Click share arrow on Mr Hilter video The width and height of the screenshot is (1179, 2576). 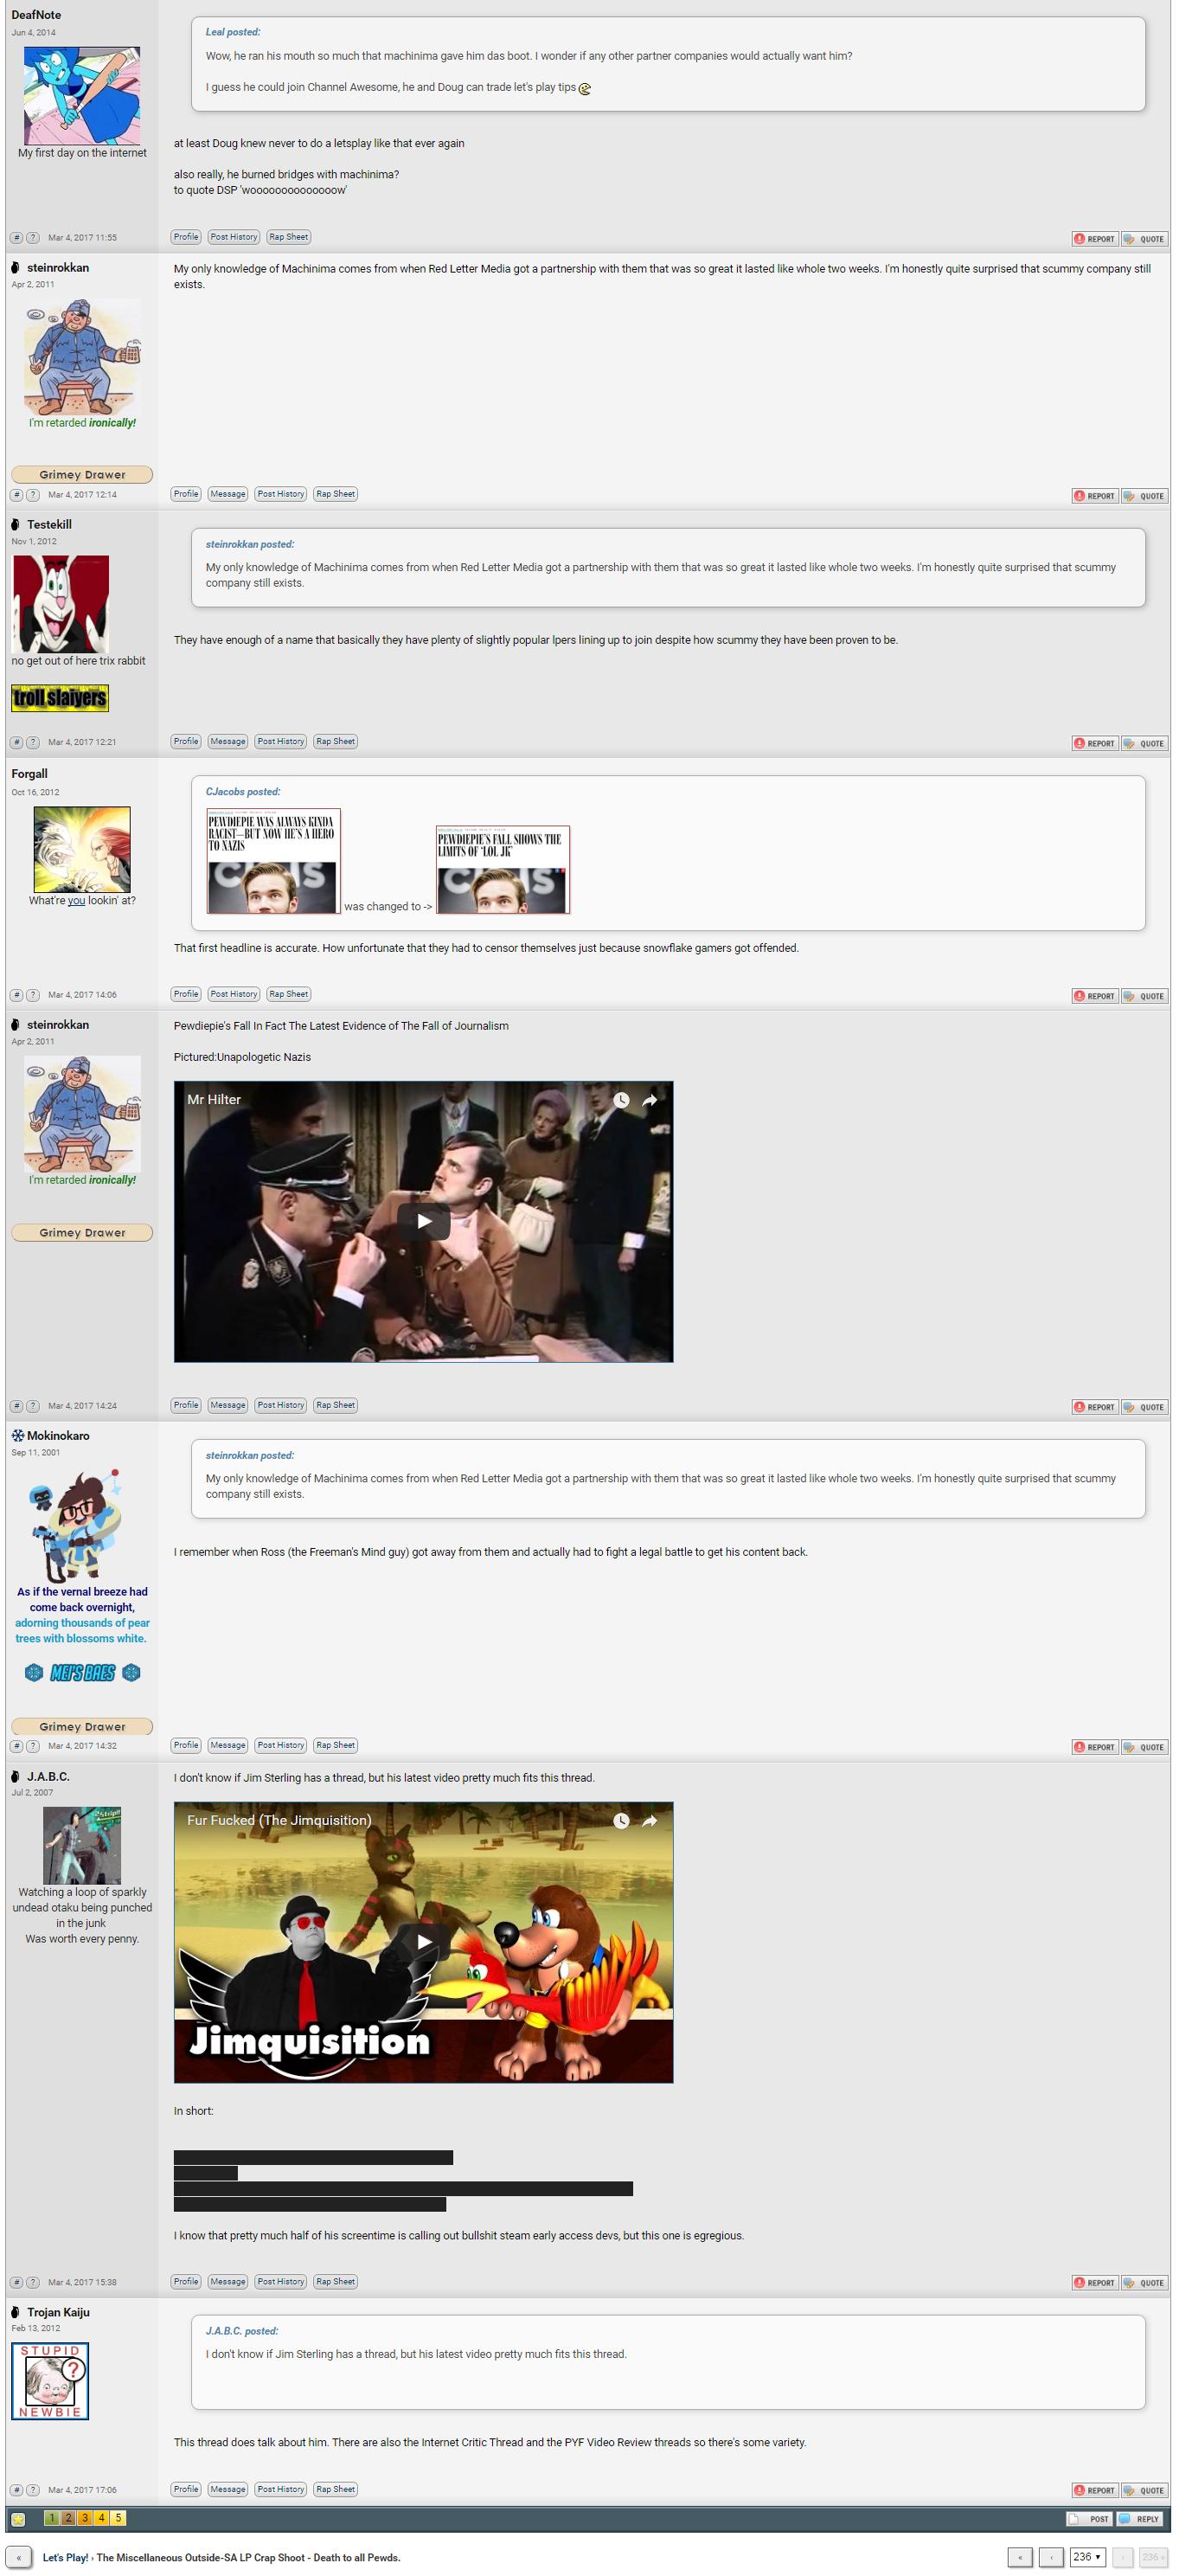pos(649,1100)
